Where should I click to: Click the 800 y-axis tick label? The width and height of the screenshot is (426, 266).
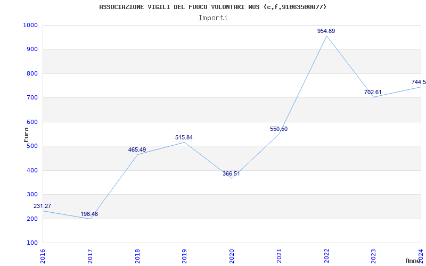pyautogui.click(x=32, y=73)
